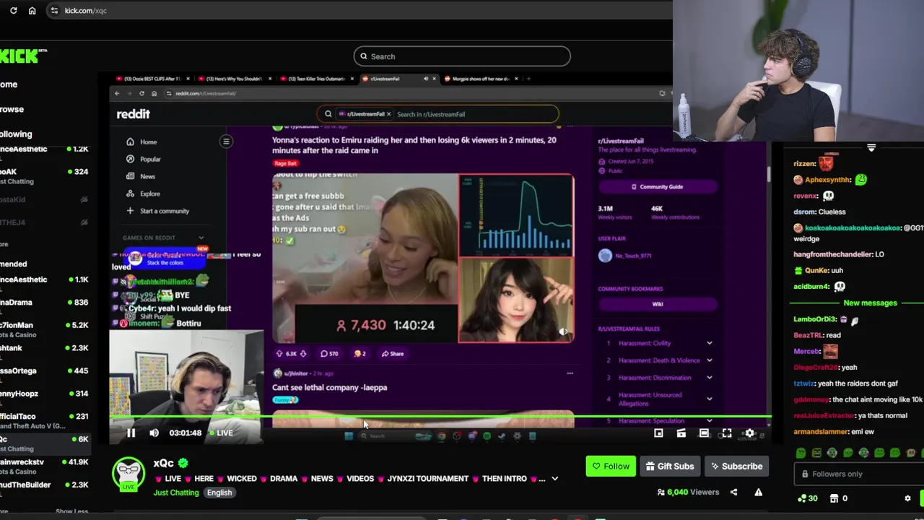Screen dimensions: 924x520
Task: Follow the xQc channel
Action: point(611,467)
